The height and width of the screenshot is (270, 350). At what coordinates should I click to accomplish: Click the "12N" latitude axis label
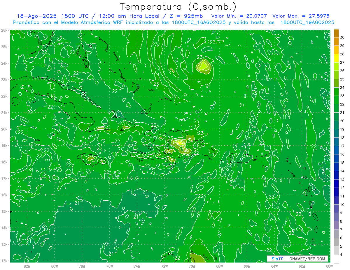4,261
